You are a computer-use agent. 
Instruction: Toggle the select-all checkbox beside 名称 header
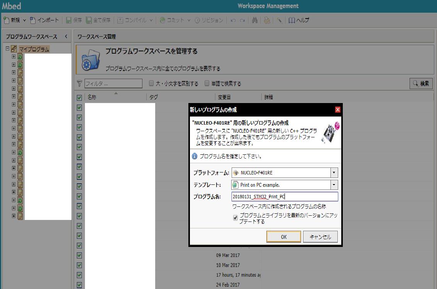click(80, 98)
